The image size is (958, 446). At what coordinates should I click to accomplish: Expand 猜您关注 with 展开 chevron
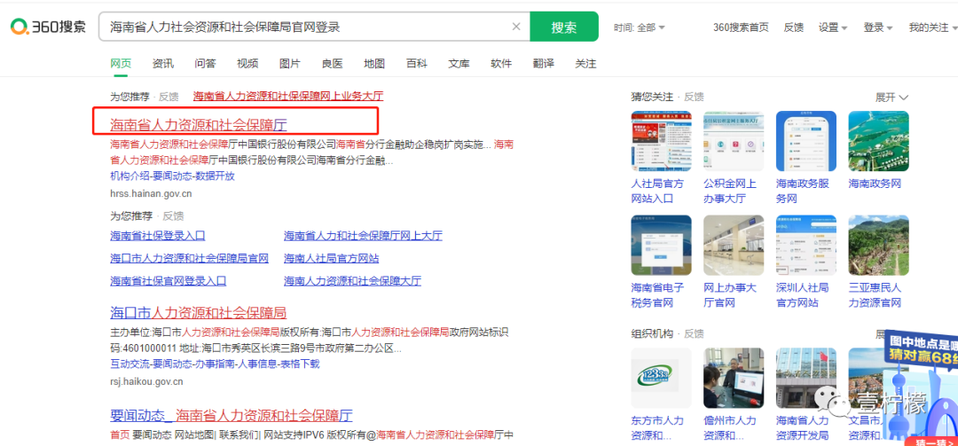[892, 98]
